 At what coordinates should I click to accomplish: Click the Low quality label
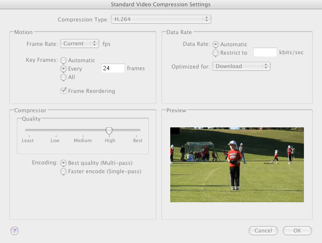(55, 140)
